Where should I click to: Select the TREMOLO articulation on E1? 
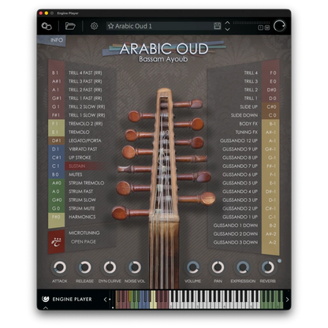click(x=79, y=132)
